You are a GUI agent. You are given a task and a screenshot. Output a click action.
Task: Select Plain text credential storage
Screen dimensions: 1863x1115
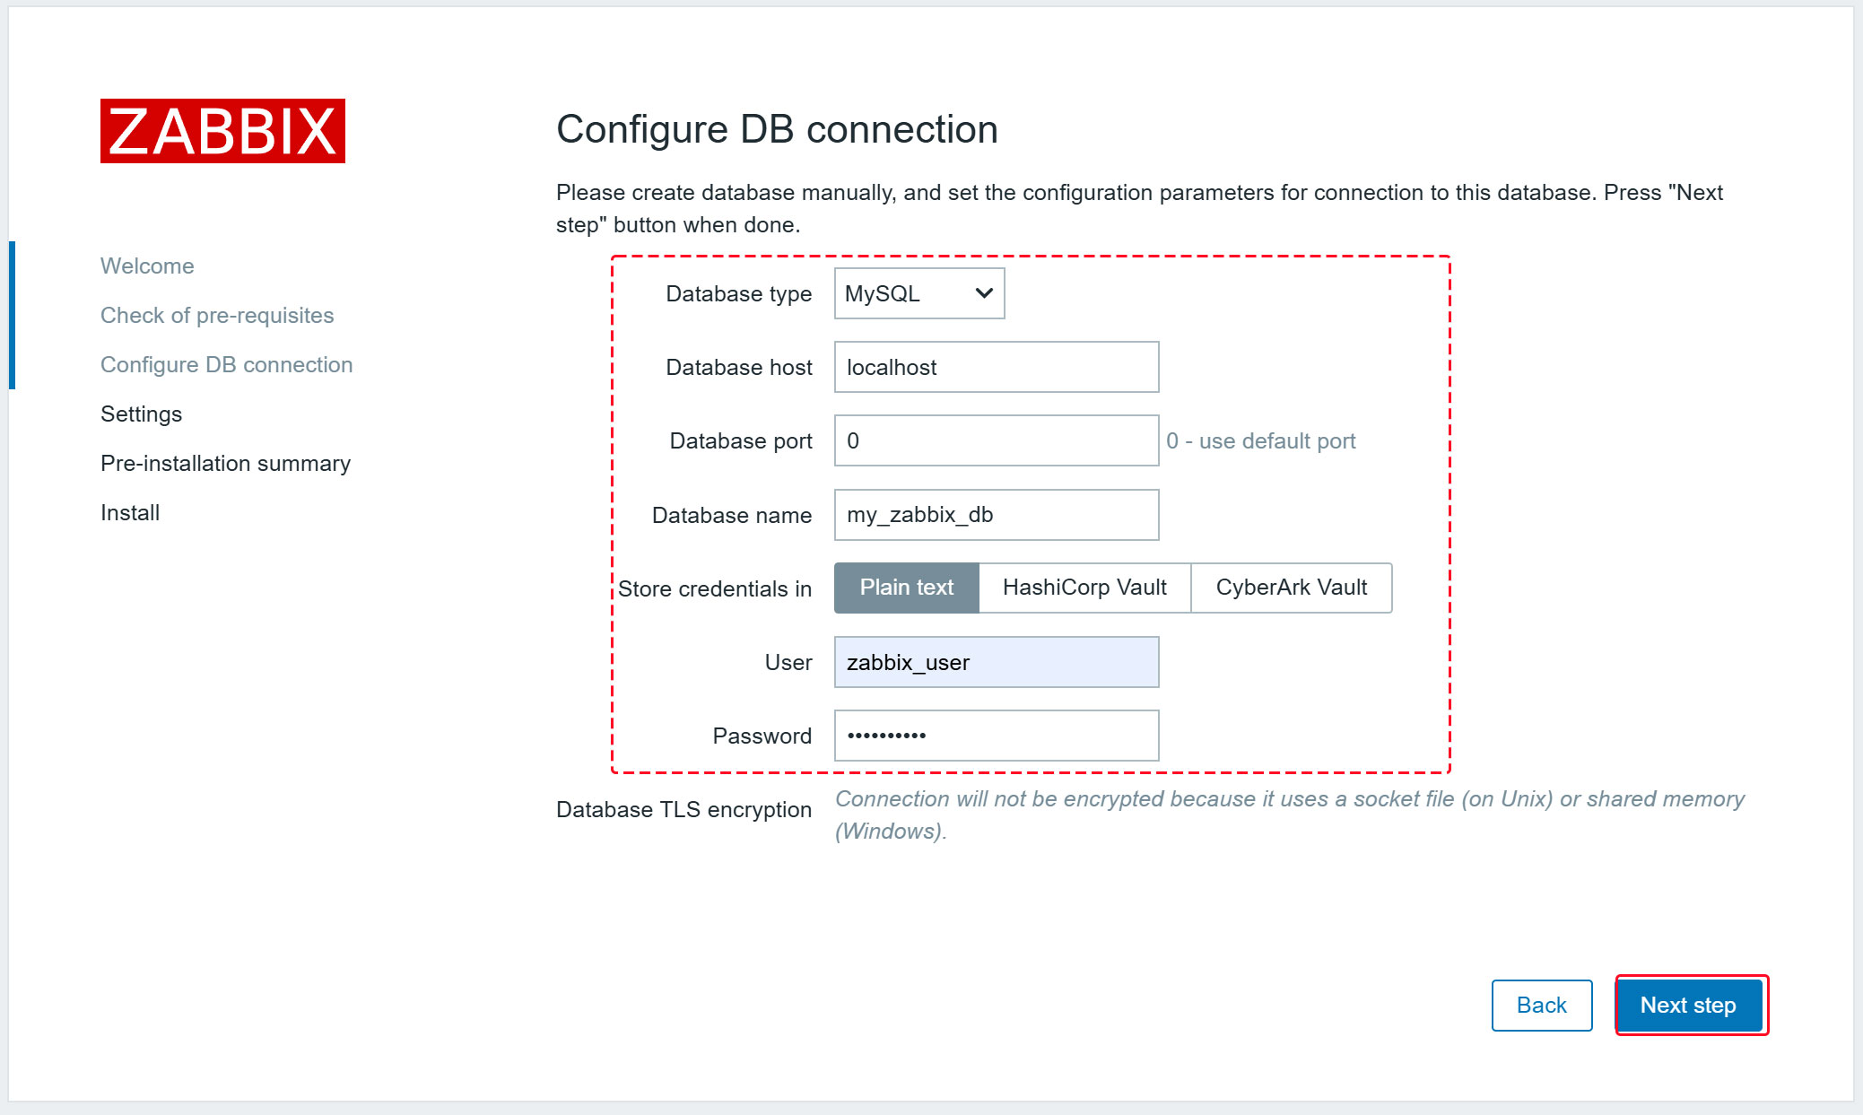pos(906,588)
